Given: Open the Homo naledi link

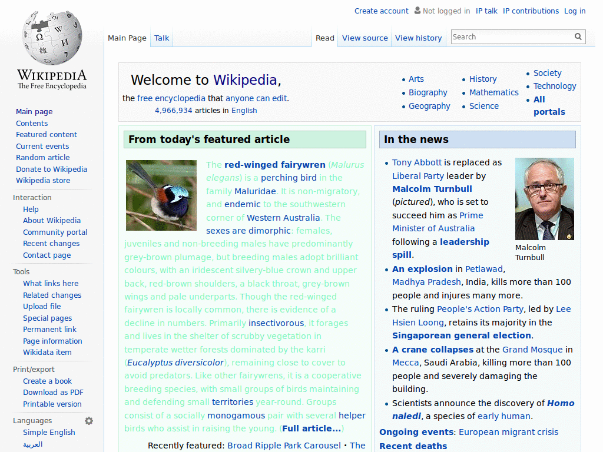Looking at the screenshot, I should coord(483,410).
